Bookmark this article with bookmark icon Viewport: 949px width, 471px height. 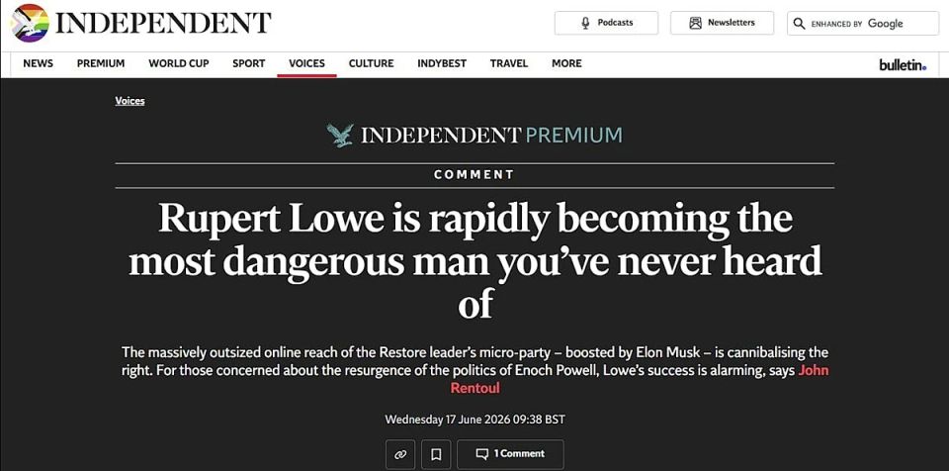(x=436, y=454)
